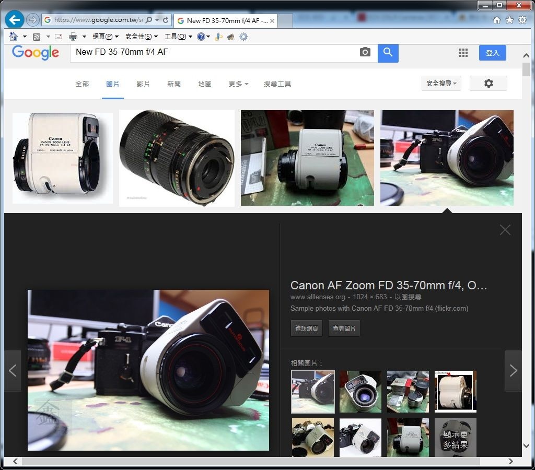Viewport: 535px width, 470px height.
Task: Open the 工具(O) menu
Action: 179,37
